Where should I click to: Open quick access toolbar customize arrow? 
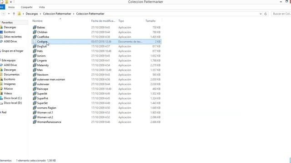[x=11, y=2]
